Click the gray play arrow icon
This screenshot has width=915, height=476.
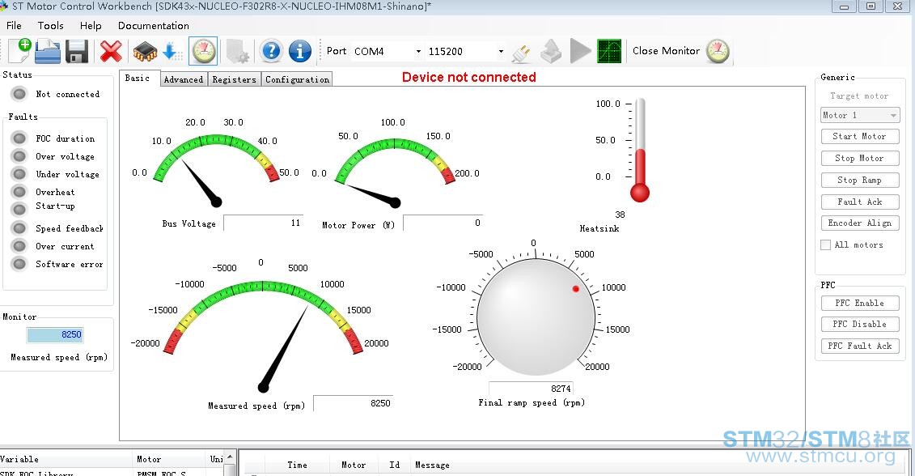[x=580, y=51]
